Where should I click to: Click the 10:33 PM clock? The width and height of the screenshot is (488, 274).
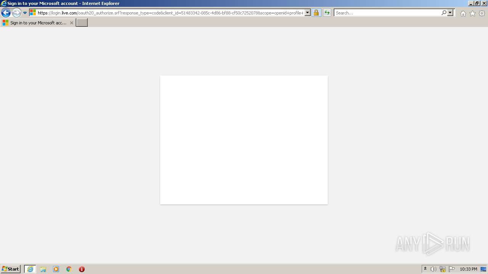click(x=469, y=269)
